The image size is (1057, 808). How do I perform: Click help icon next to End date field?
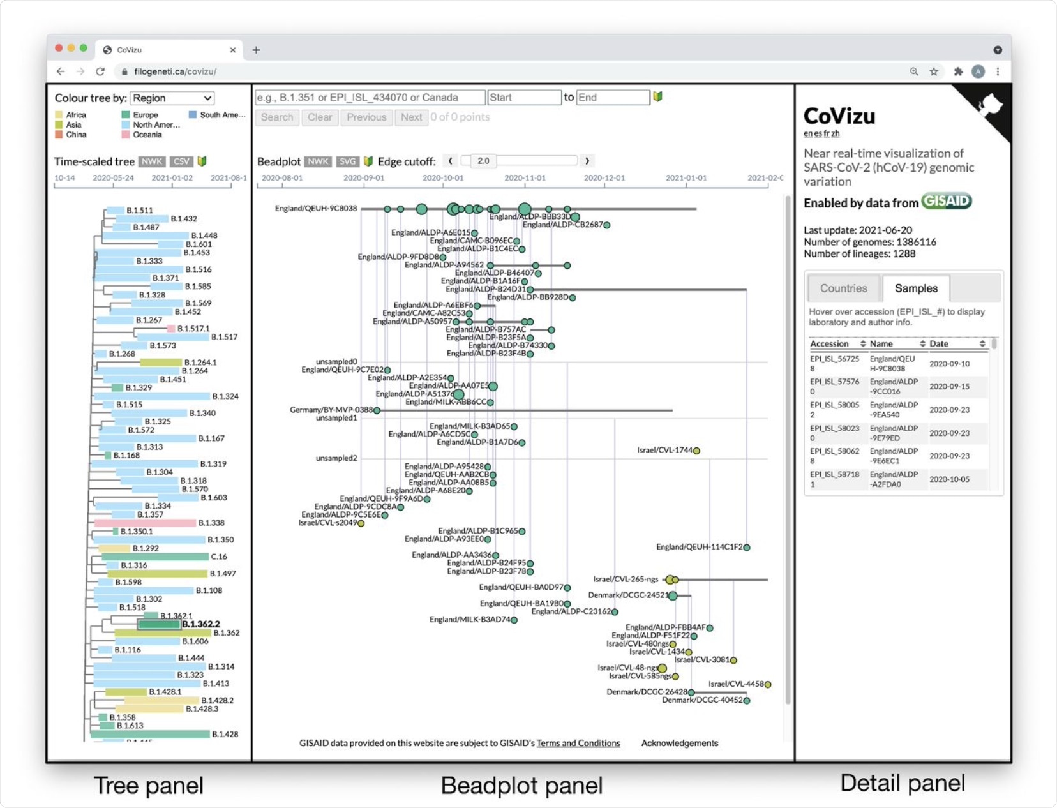[657, 97]
